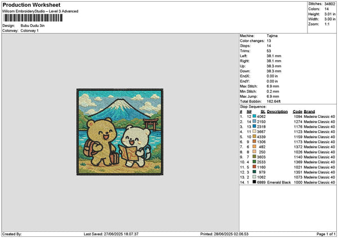Pick the gold swatch beside 4339 stitches
Viewport: 338px width, 238px height.
(x=255, y=136)
